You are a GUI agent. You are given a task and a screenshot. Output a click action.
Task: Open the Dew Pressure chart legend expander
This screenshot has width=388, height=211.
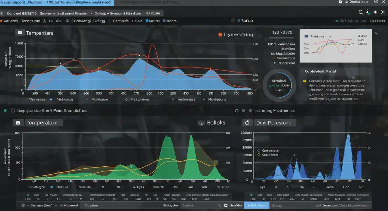tap(259, 151)
